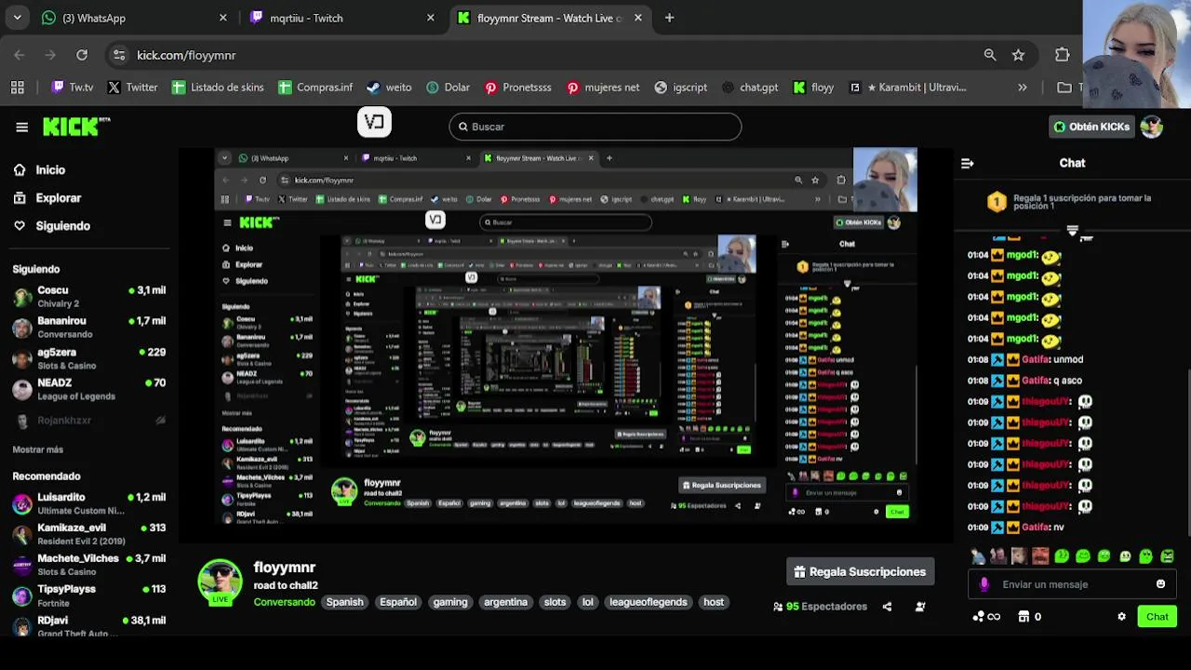The image size is (1191, 670).
Task: Open offline Rojankhzxr channel
Action: pos(89,421)
